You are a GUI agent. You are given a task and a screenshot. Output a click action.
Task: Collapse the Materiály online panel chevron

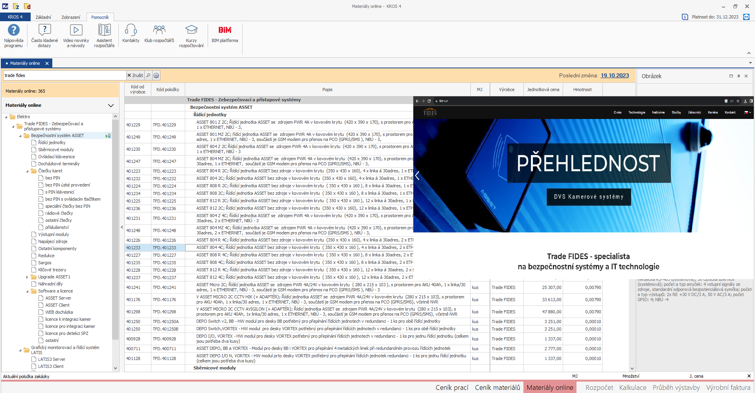coord(110,105)
